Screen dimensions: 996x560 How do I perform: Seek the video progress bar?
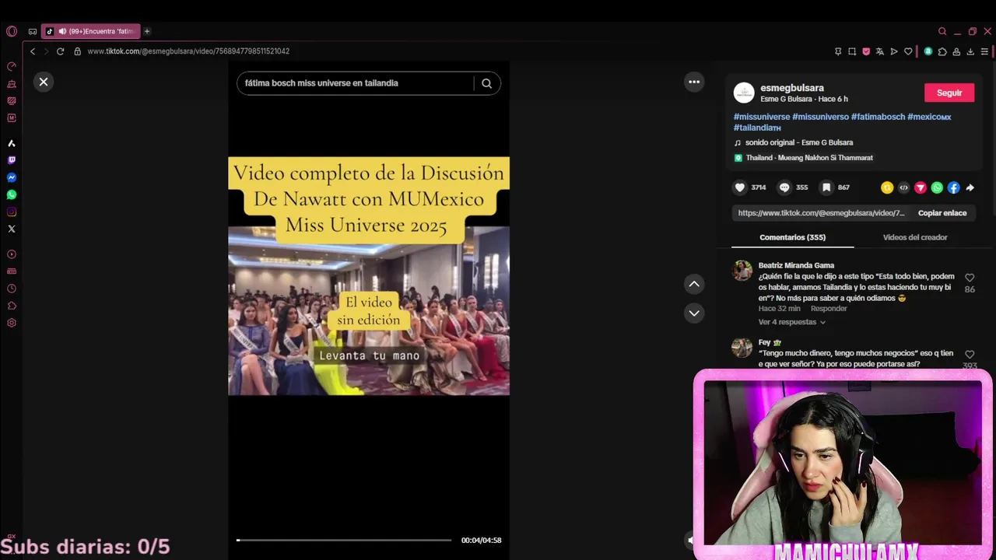[x=344, y=540]
